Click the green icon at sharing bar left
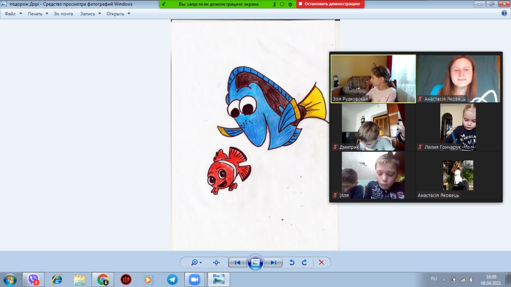The height and width of the screenshot is (287, 511). pyautogui.click(x=164, y=4)
